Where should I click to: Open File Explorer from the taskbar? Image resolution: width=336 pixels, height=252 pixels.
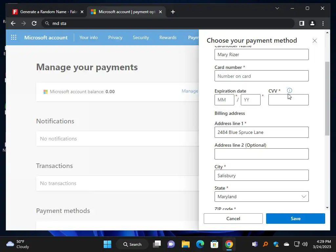pyautogui.click(x=186, y=244)
